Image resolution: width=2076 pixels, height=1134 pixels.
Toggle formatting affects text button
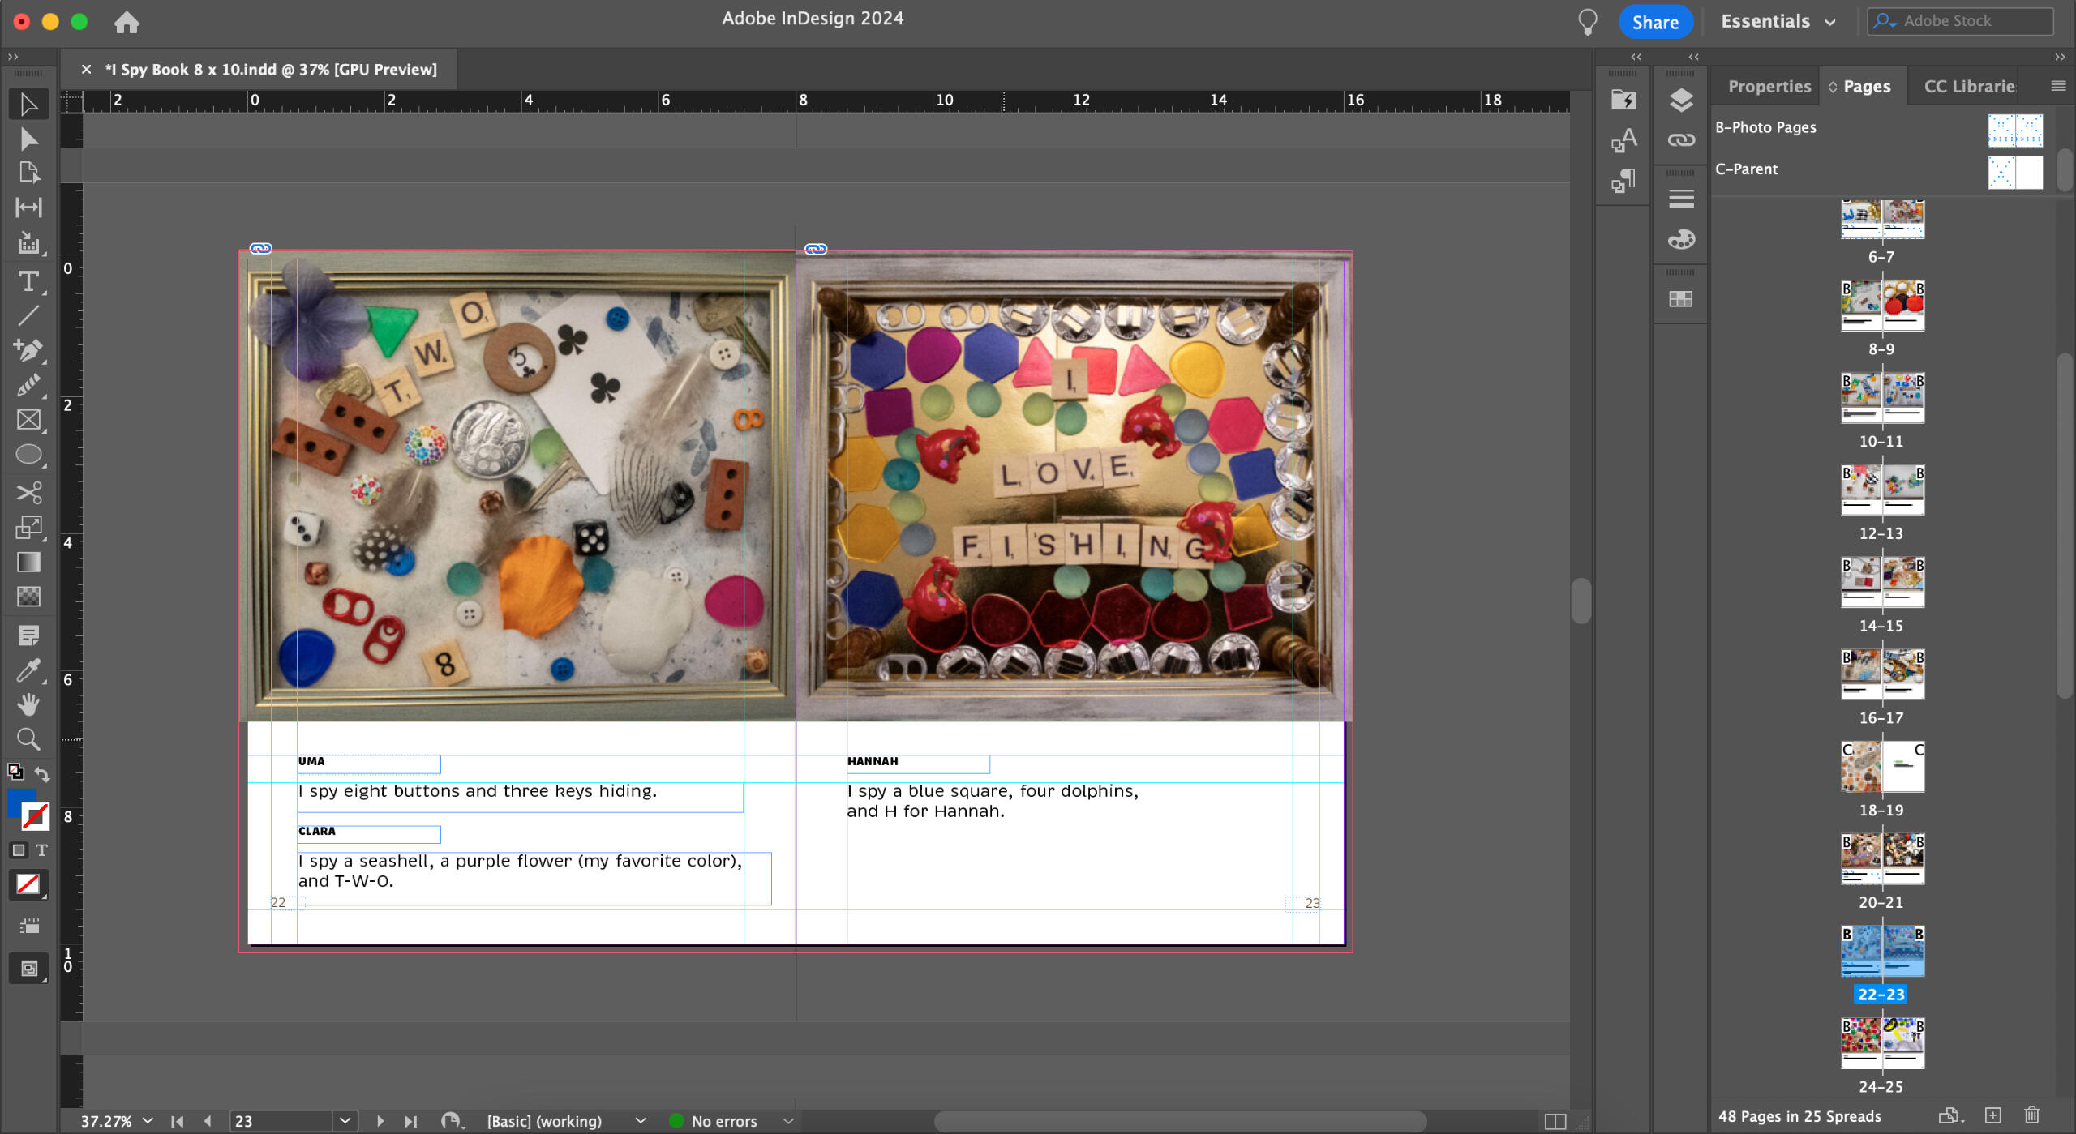coord(41,850)
